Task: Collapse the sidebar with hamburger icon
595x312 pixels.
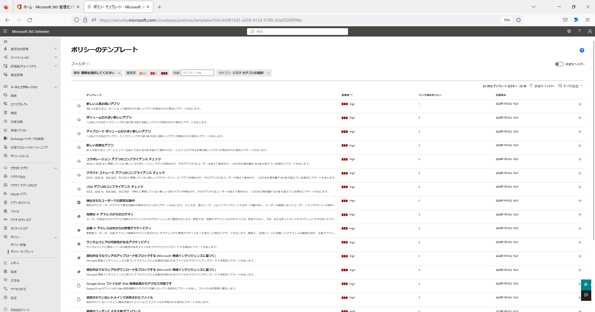Action: tap(5, 41)
